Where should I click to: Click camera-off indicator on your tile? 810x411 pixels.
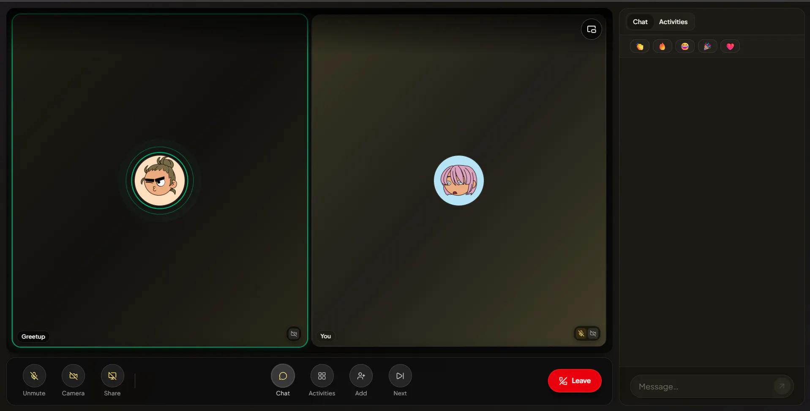click(x=593, y=334)
